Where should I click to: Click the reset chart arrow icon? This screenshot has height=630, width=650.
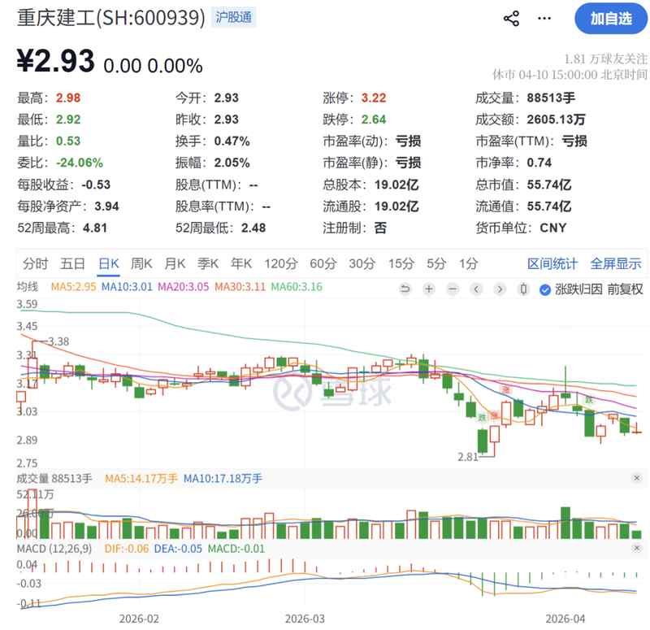pos(405,289)
